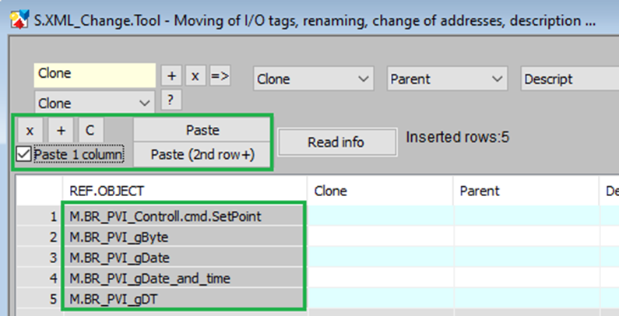
Task: Select the M.BR_PVI_gByte row cell
Action: [x=184, y=237]
